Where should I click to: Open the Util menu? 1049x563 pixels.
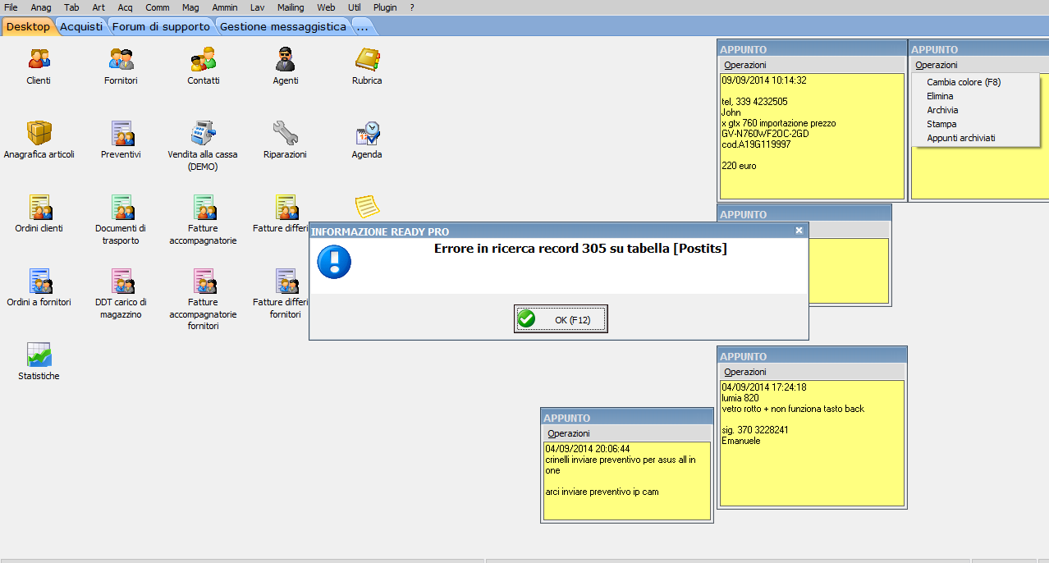pyautogui.click(x=355, y=7)
